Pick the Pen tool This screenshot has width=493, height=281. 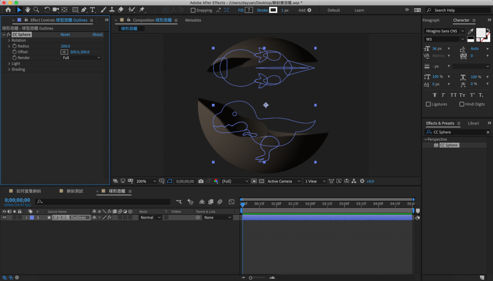click(x=84, y=10)
